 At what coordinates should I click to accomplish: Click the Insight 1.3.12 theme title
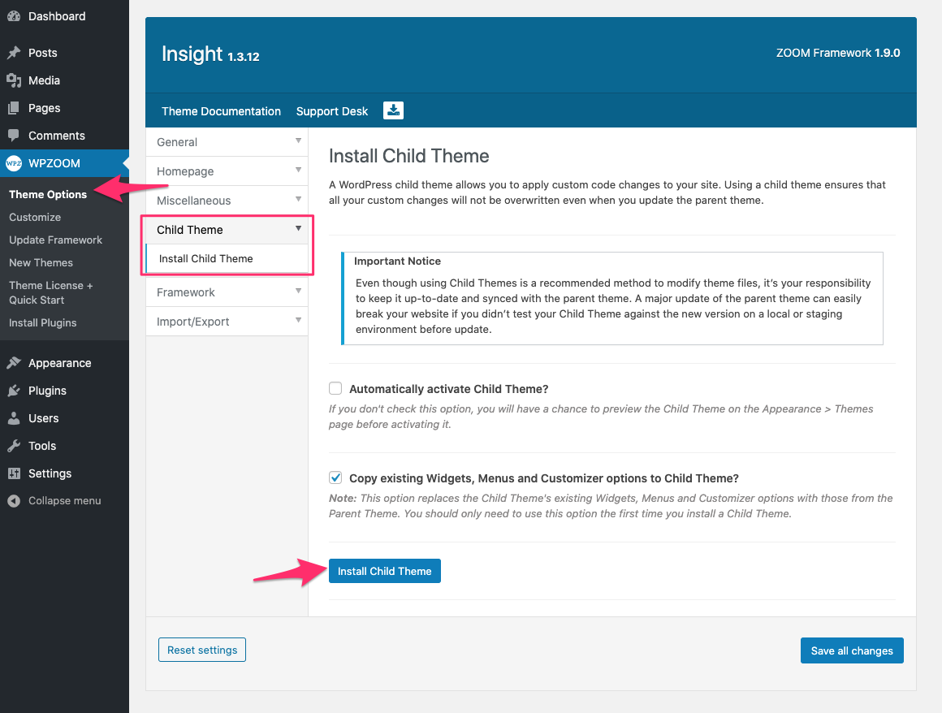(x=210, y=54)
